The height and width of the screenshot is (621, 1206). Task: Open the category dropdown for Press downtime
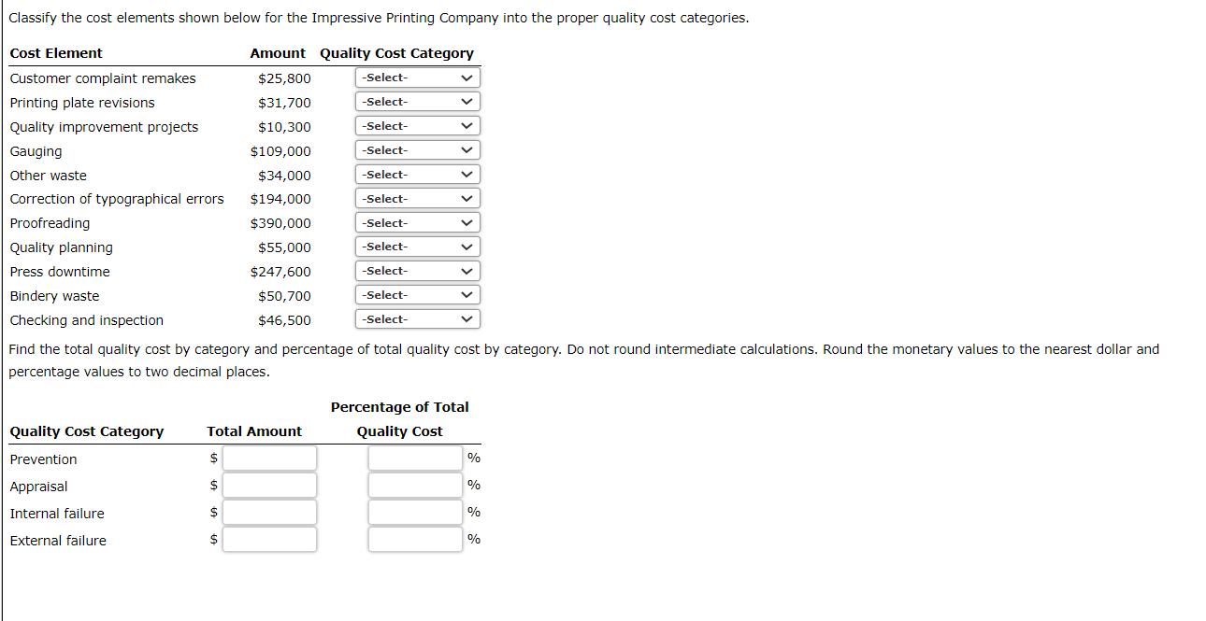(417, 270)
